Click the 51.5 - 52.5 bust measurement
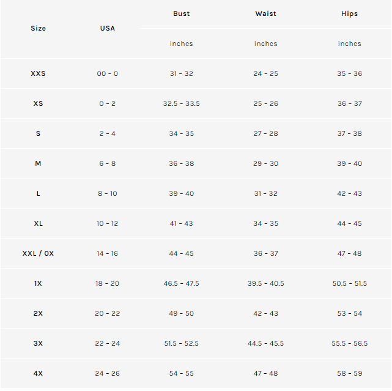Viewport: 392px width, 391px height. pos(181,343)
